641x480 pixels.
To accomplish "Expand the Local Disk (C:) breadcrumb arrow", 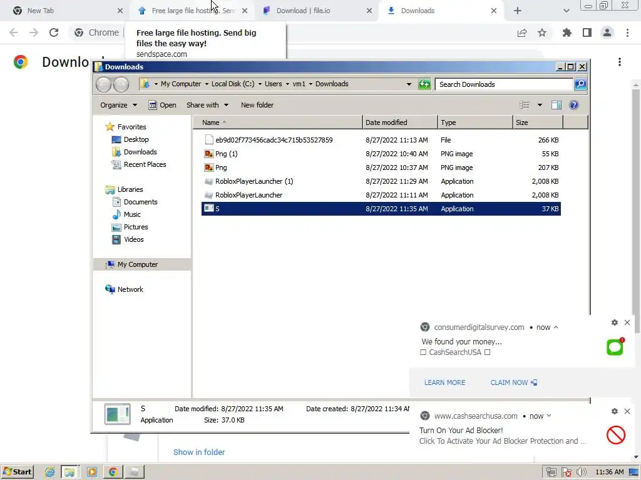I will [x=260, y=84].
